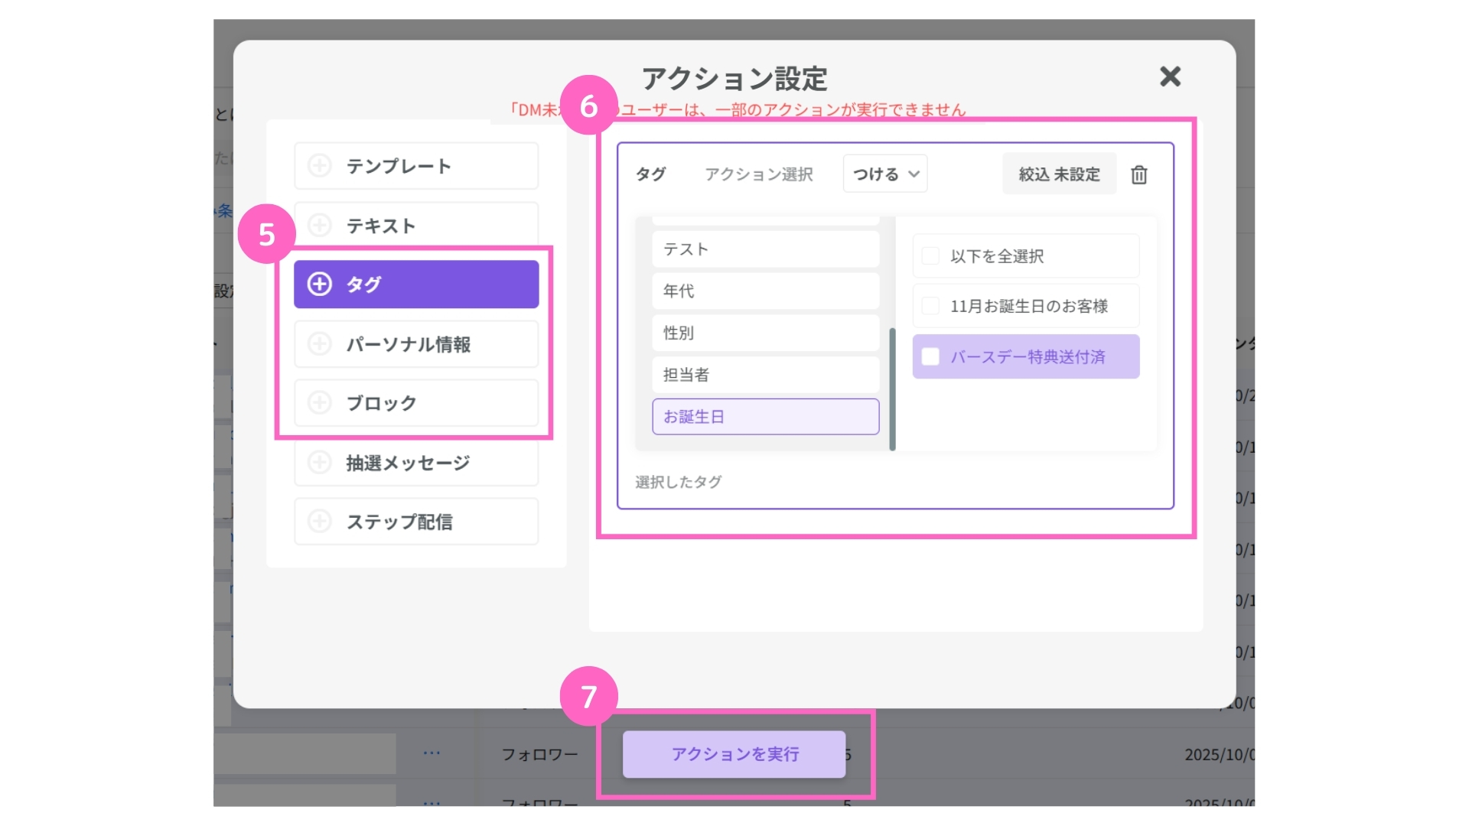Select the お誕生日 tag folder
The image size is (1469, 826).
click(765, 417)
